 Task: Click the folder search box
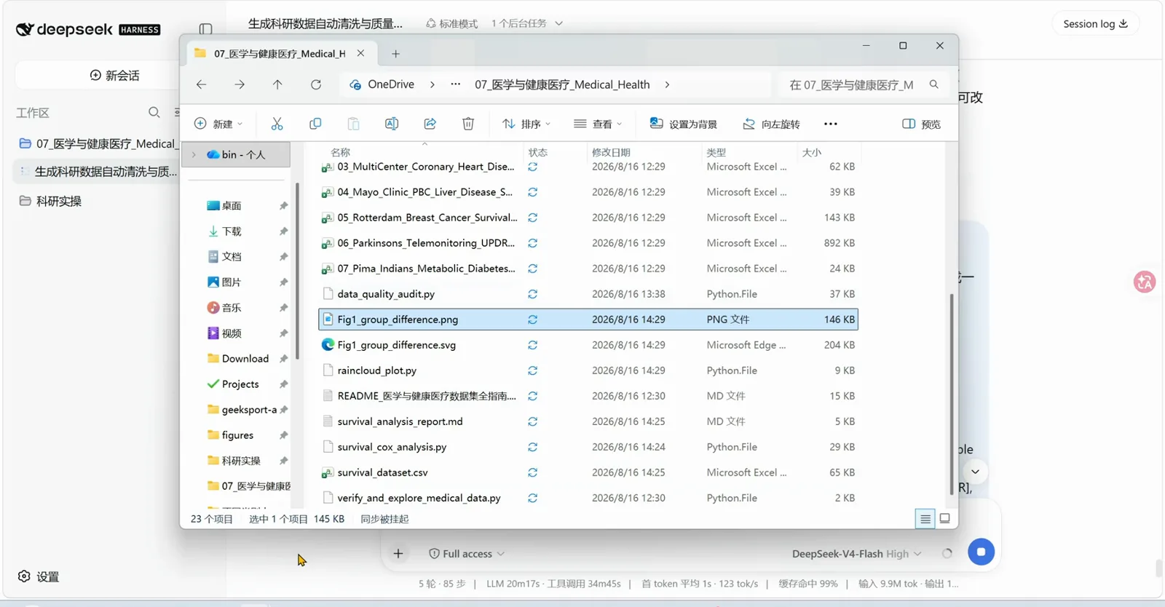(x=863, y=84)
